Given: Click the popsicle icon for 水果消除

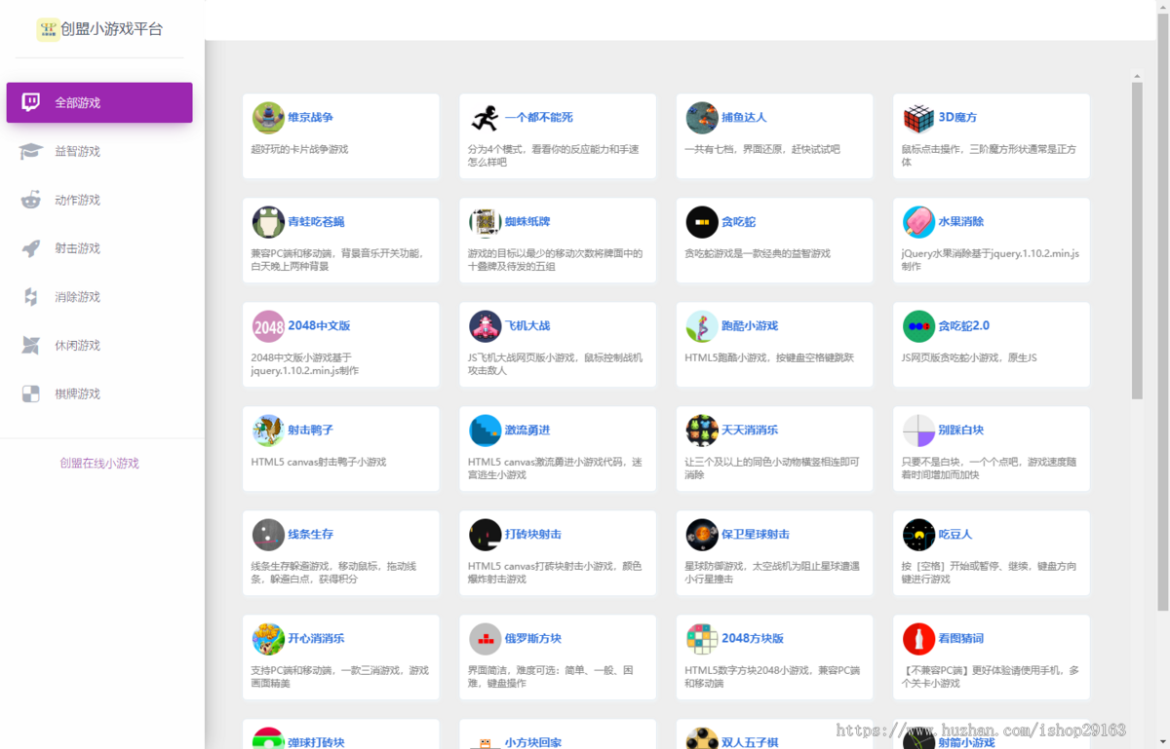Looking at the screenshot, I should coord(918,222).
